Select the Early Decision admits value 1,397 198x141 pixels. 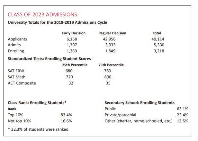(72, 45)
